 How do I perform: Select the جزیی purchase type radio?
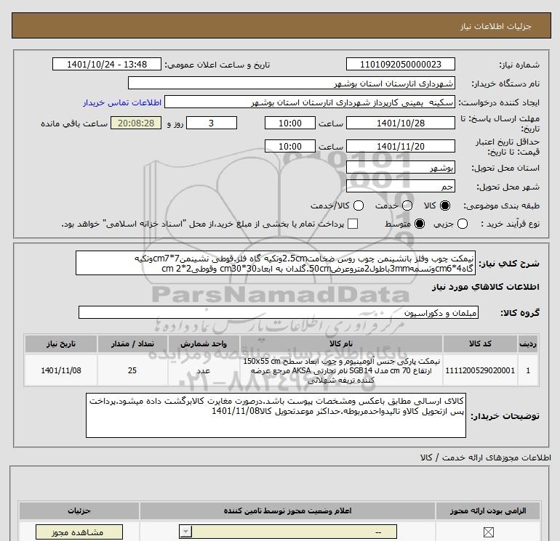463,224
